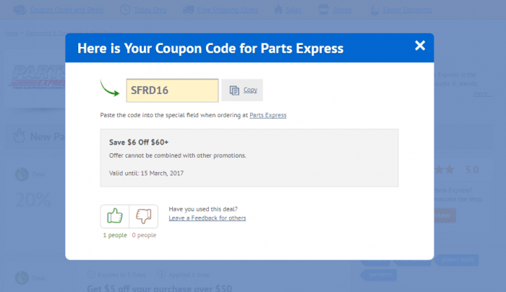Click the star rating next to 5.0
The height and width of the screenshot is (292, 506).
coord(444,171)
